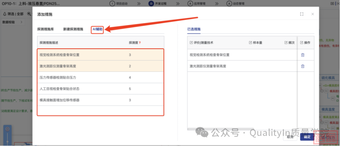The height and width of the screenshot is (146, 340).
Task: Click the zoom-in plus icon on canvas
Action: click(7, 129)
